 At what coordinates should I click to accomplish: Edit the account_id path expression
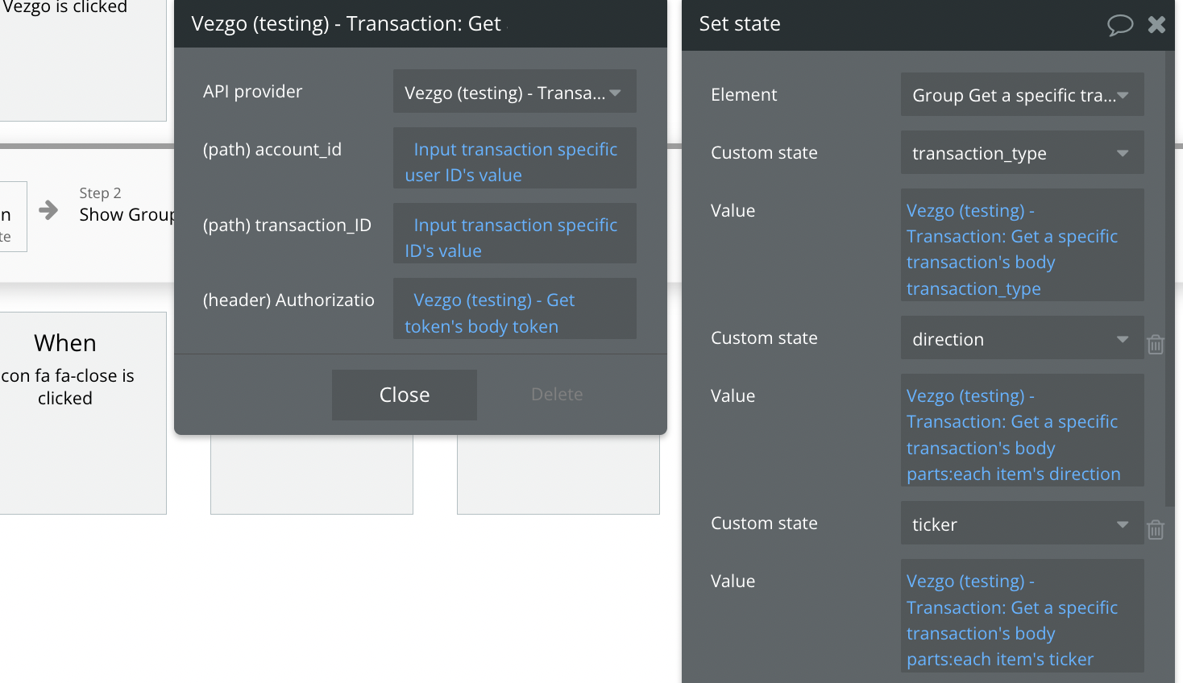click(x=514, y=162)
